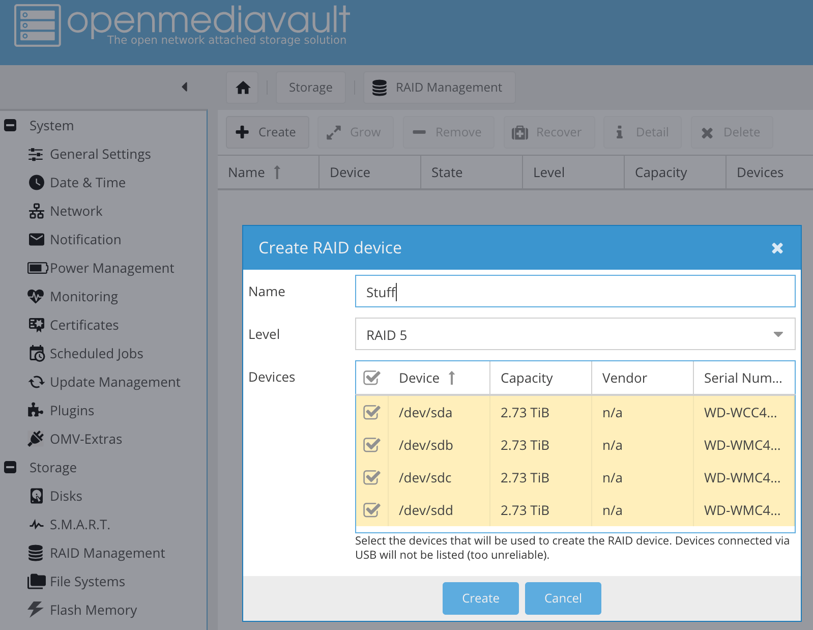Click the main grid Device column header

tap(369, 173)
